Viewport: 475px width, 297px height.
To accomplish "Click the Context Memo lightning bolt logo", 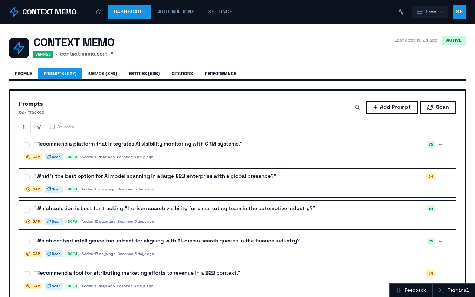I will tap(14, 12).
